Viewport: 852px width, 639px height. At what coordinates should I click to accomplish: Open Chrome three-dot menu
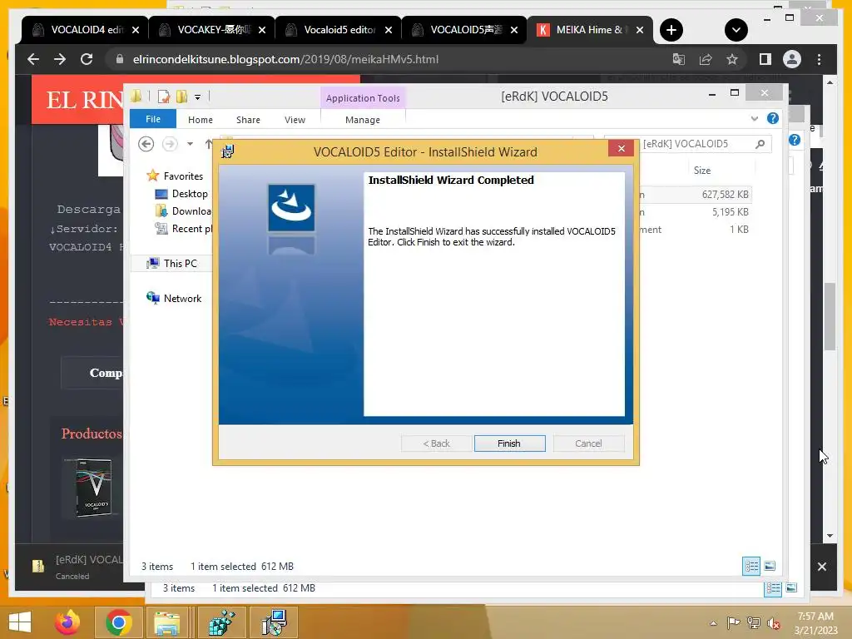[x=819, y=59]
